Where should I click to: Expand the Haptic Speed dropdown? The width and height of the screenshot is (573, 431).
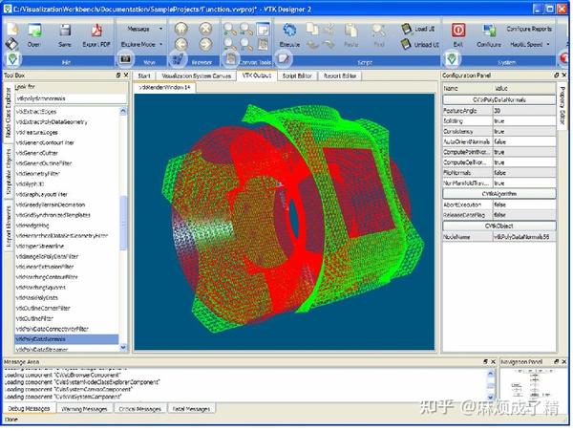tap(548, 44)
